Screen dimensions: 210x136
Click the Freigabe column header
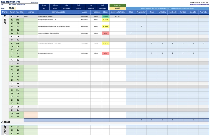[96, 12]
